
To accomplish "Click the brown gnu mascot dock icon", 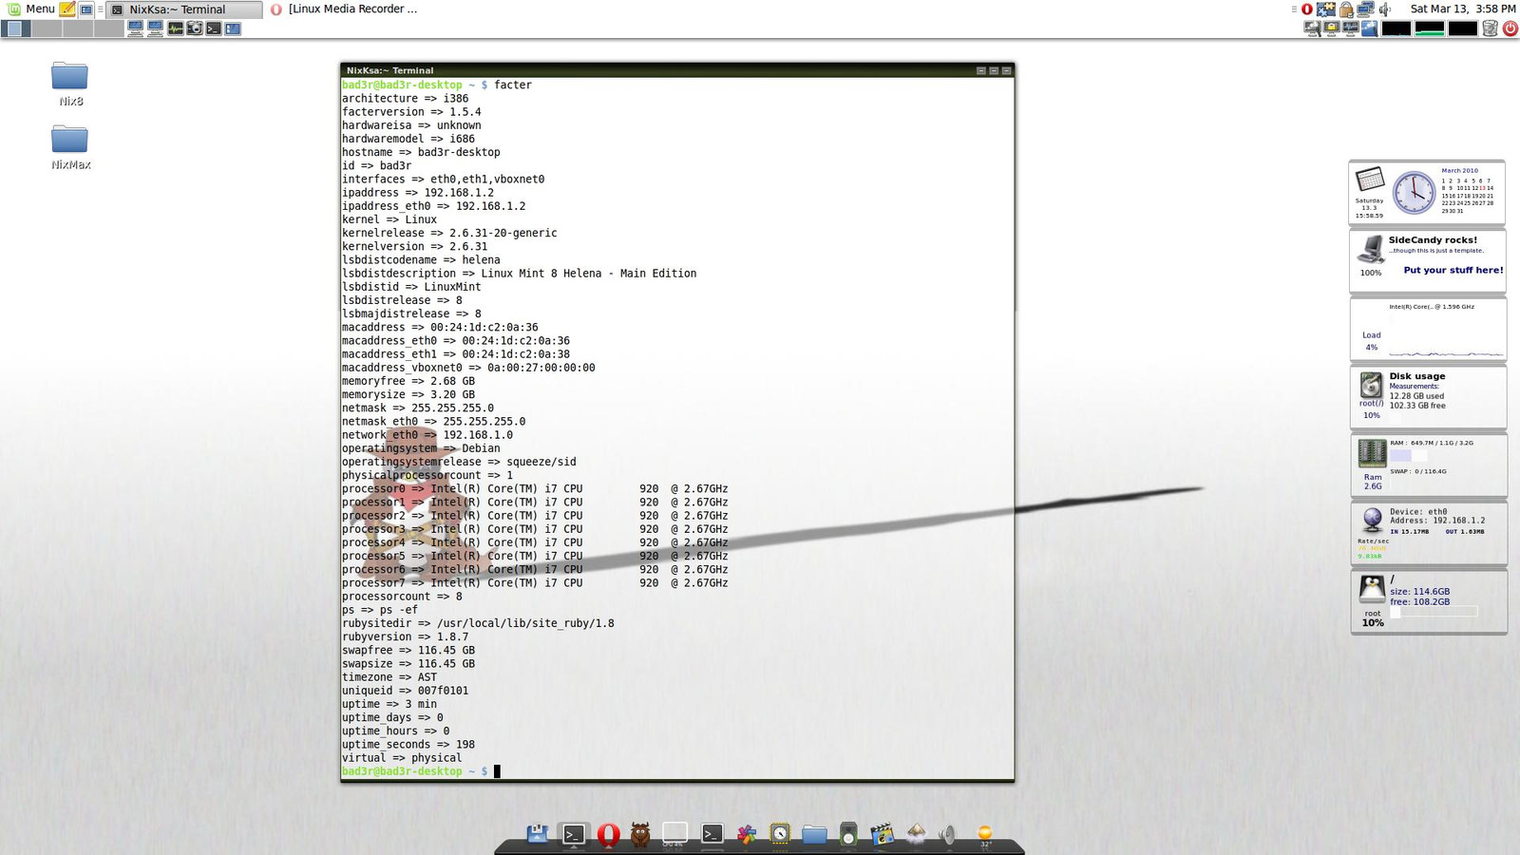I will tap(640, 834).
